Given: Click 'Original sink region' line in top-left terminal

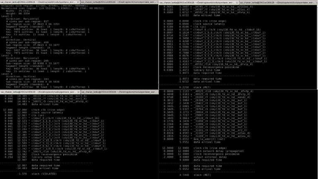Looking at the screenshot, I should 37,7.
